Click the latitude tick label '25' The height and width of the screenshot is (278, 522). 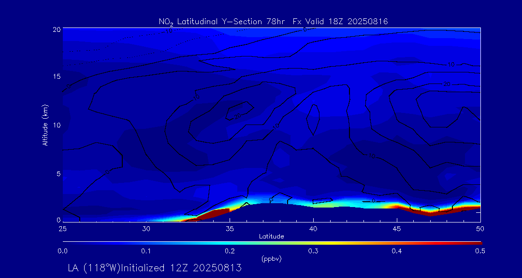click(62, 228)
